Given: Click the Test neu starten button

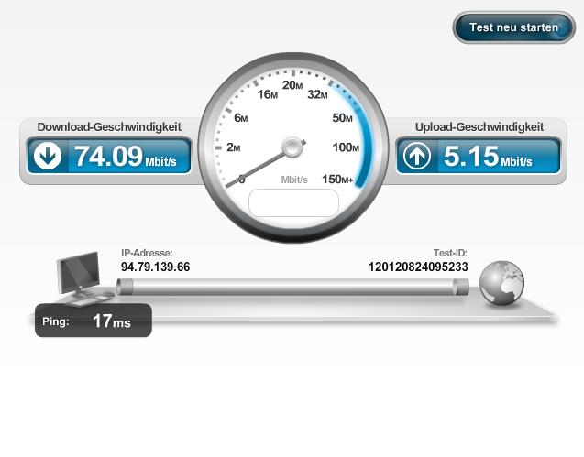Looking at the screenshot, I should tap(514, 27).
